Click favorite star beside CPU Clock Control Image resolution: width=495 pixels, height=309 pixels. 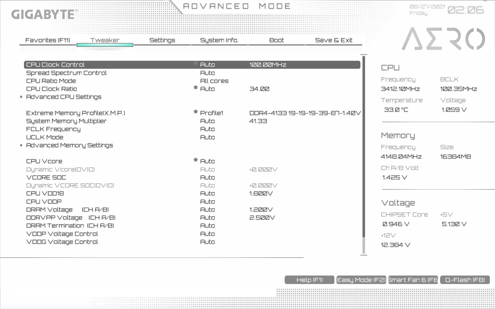tap(195, 63)
